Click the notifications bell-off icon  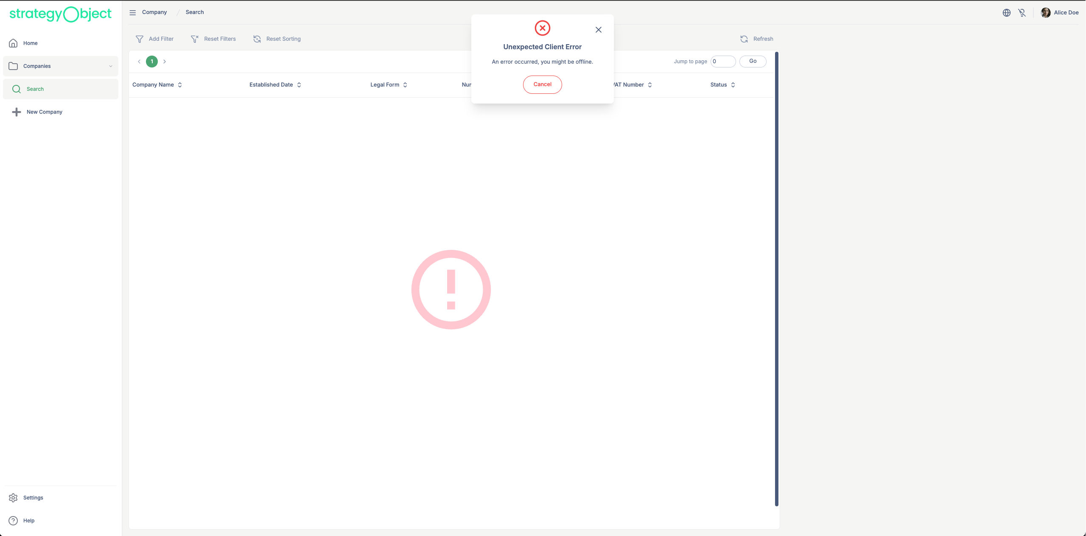pos(1022,13)
